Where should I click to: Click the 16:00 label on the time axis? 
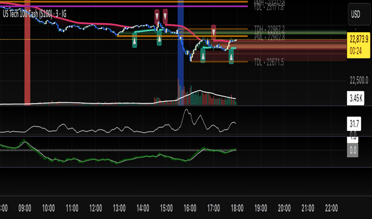(190, 208)
